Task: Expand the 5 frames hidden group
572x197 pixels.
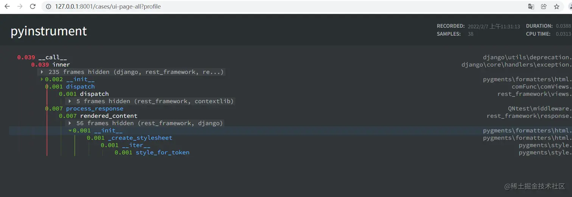Action: click(x=151, y=101)
